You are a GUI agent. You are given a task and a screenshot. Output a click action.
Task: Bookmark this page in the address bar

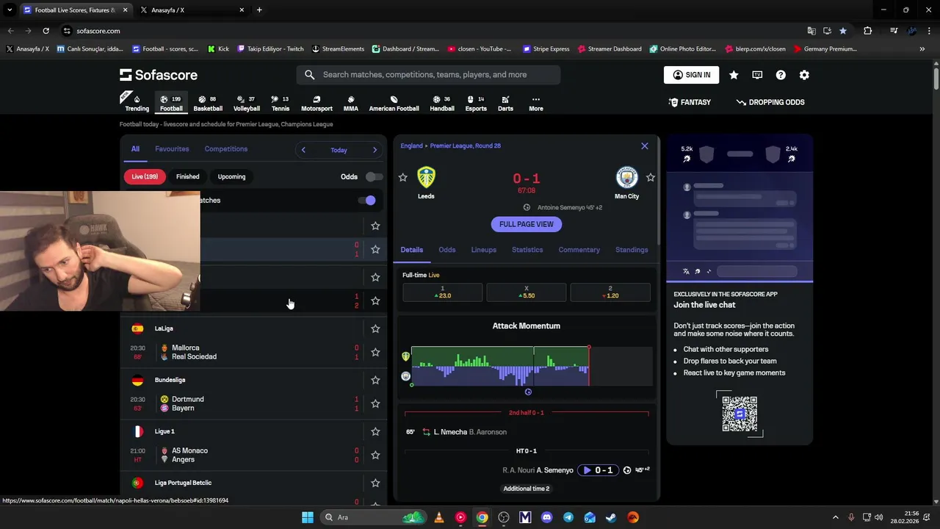tap(843, 31)
